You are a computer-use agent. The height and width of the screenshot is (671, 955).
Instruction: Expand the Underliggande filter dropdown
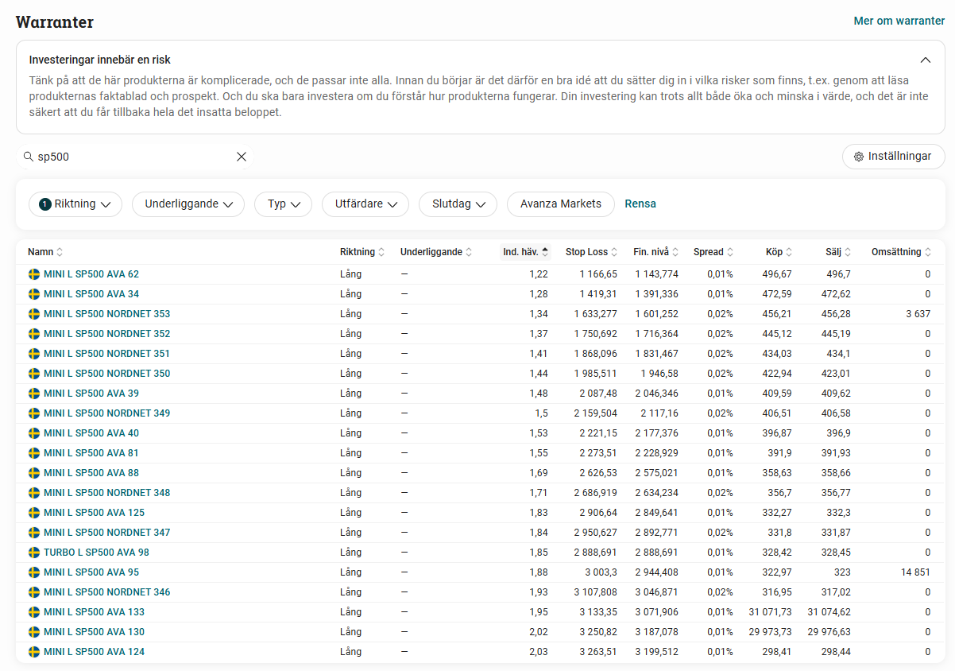[188, 204]
